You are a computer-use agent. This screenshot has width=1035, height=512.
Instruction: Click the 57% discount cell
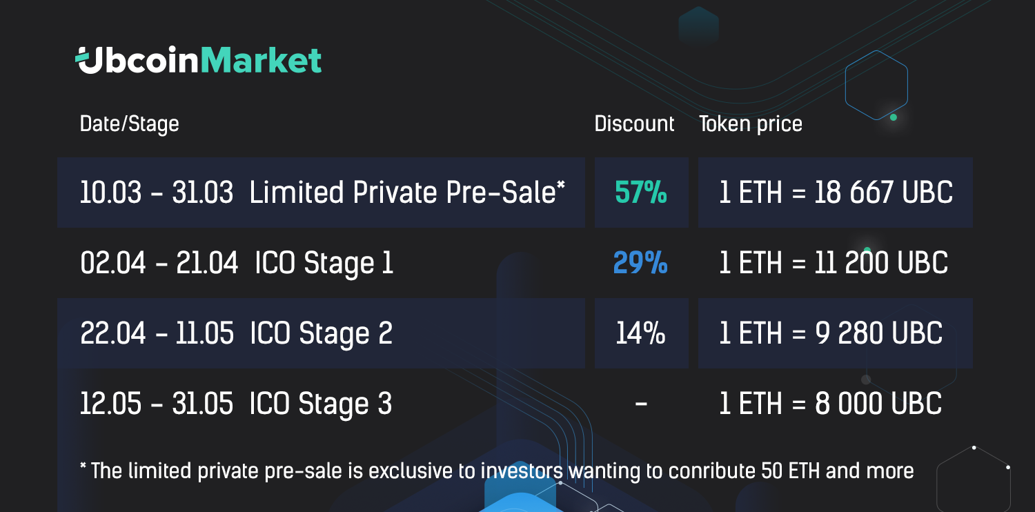click(x=642, y=193)
